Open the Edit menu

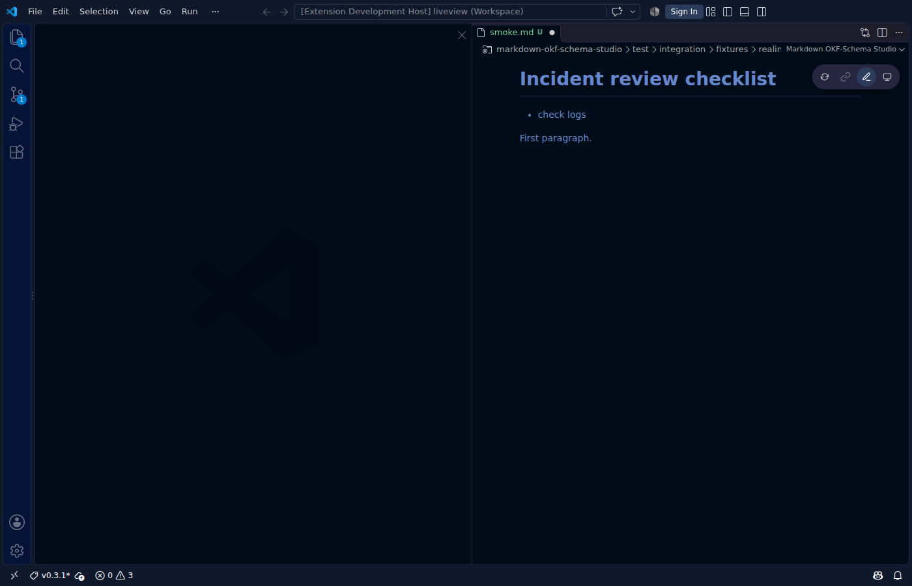pyautogui.click(x=61, y=11)
